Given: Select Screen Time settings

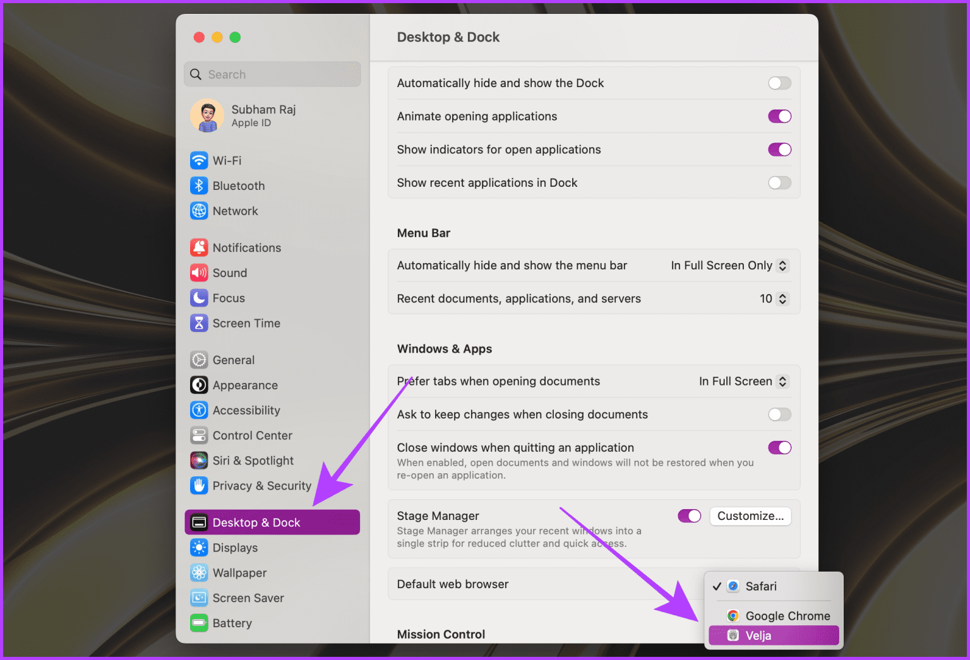Looking at the screenshot, I should tap(246, 322).
